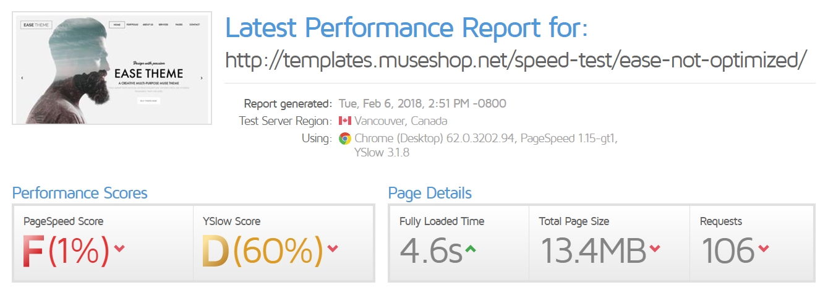Click the green up arrow beside 4.6s
Image resolution: width=828 pixels, height=303 pixels.
tap(471, 249)
